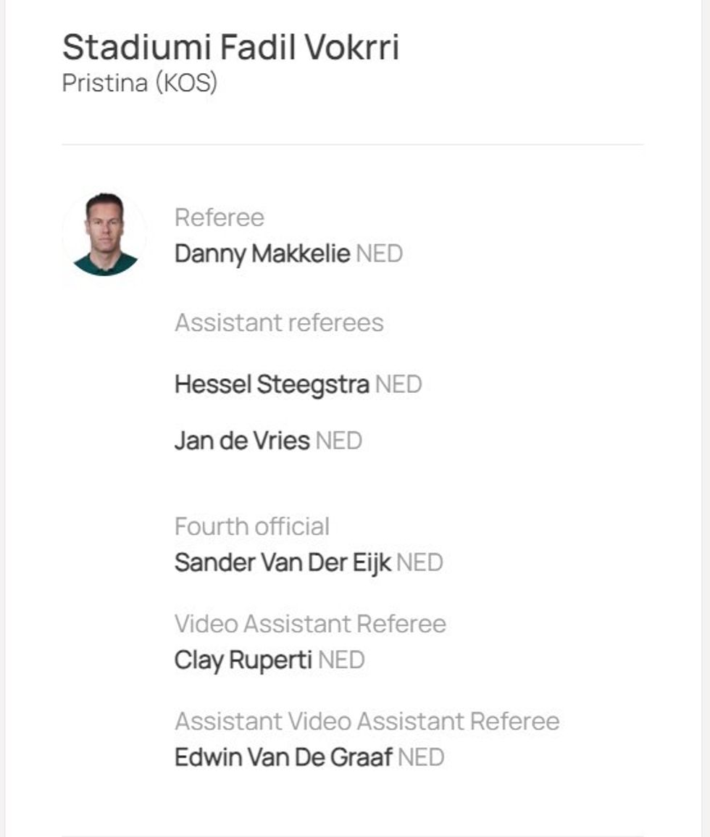Screen dimensions: 710x837
Task: Click the Assistant Video Assistant Referee label
Action: (x=367, y=721)
